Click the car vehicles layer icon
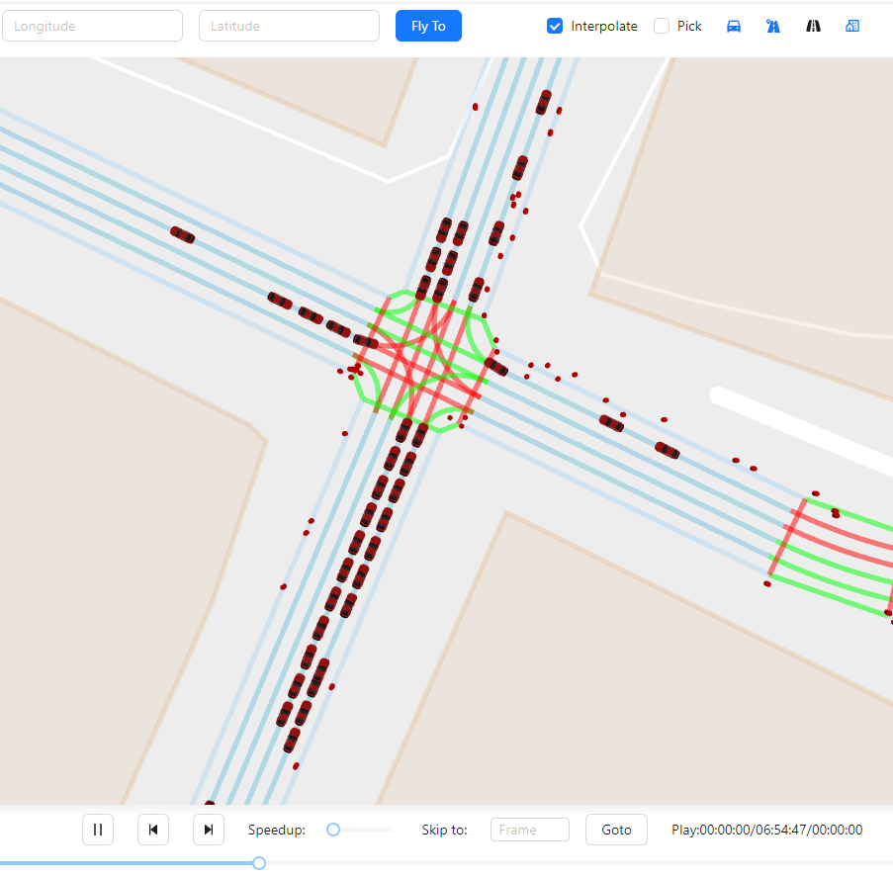The image size is (893, 877). coord(734,26)
